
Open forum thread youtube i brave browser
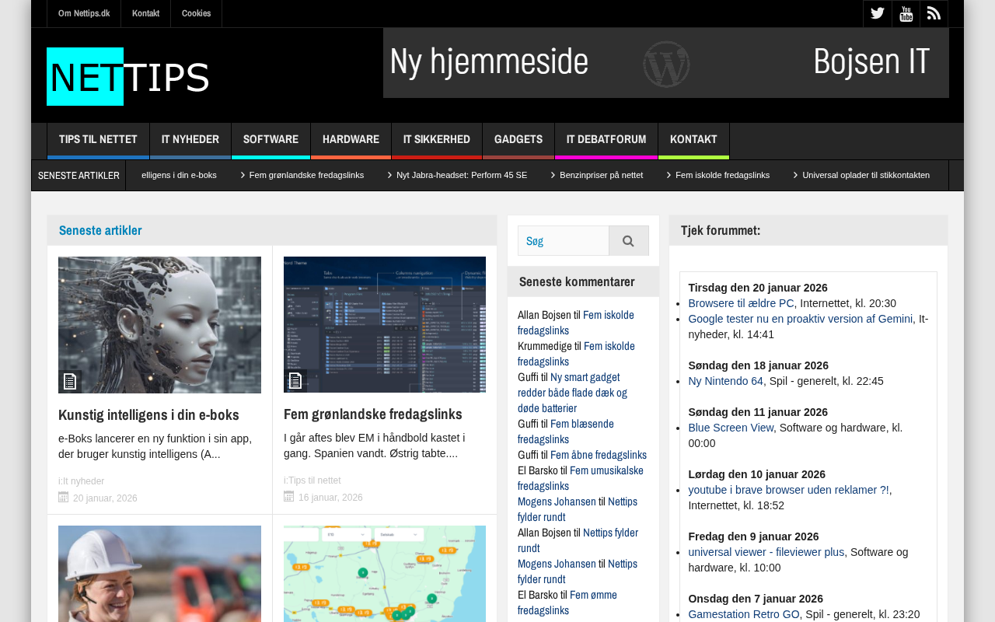point(788,490)
